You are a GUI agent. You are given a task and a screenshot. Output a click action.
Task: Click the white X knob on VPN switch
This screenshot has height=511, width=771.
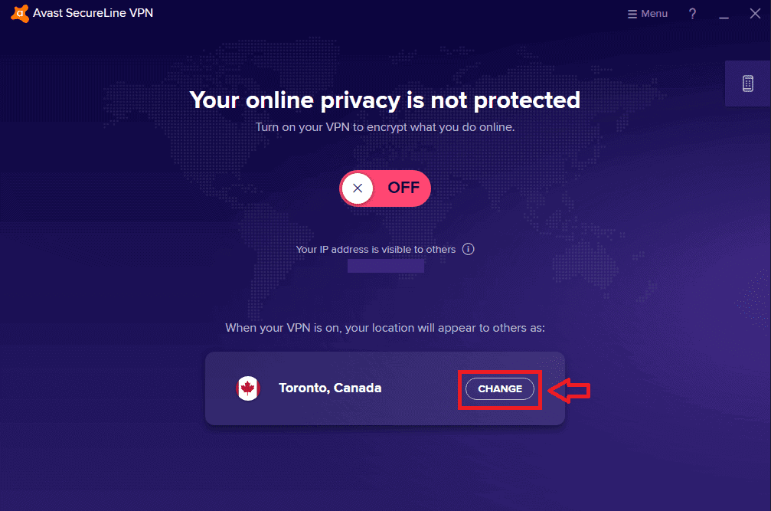pos(358,188)
